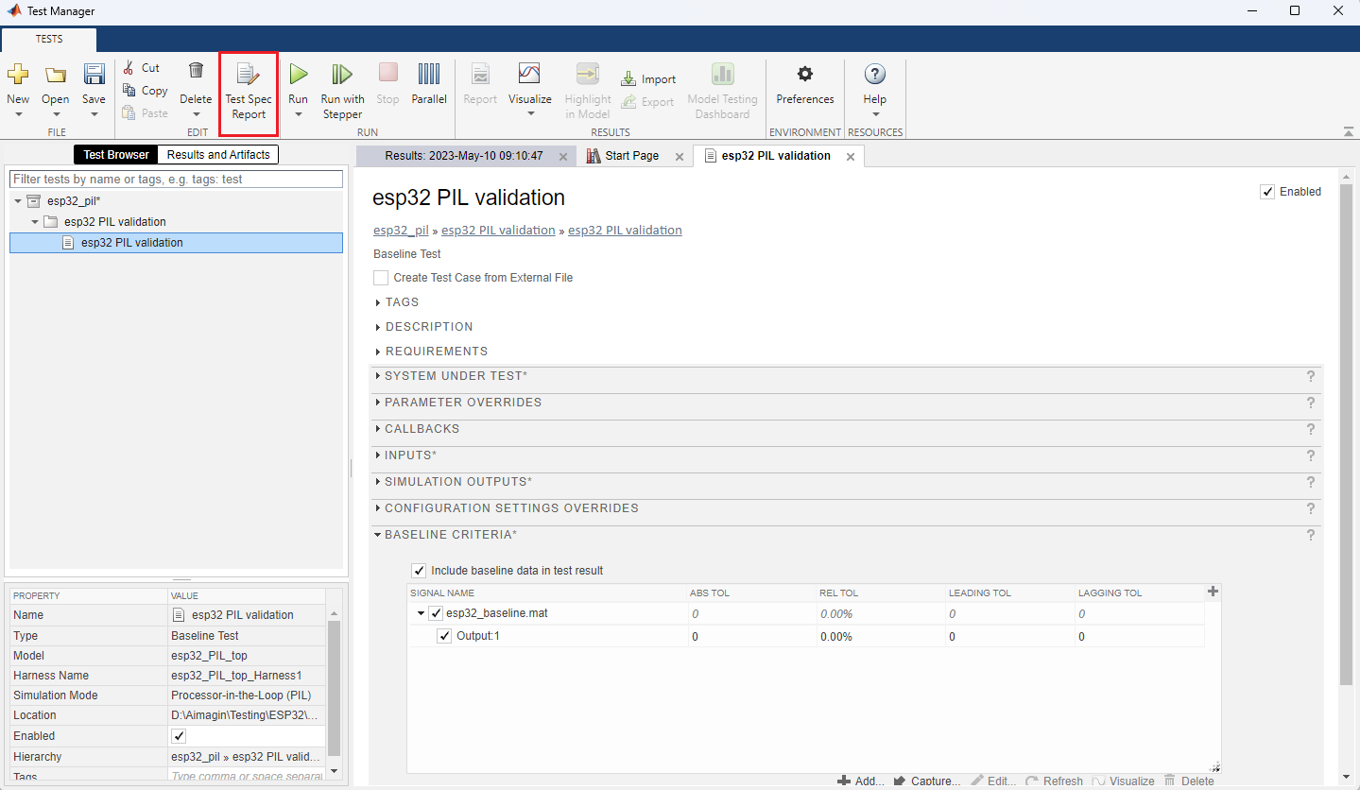Open help for Callbacks section
Image resolution: width=1360 pixels, height=790 pixels.
[x=1311, y=429]
